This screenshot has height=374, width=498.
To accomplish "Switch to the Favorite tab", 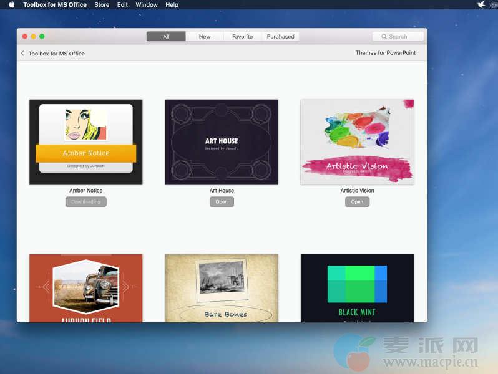I will click(242, 37).
